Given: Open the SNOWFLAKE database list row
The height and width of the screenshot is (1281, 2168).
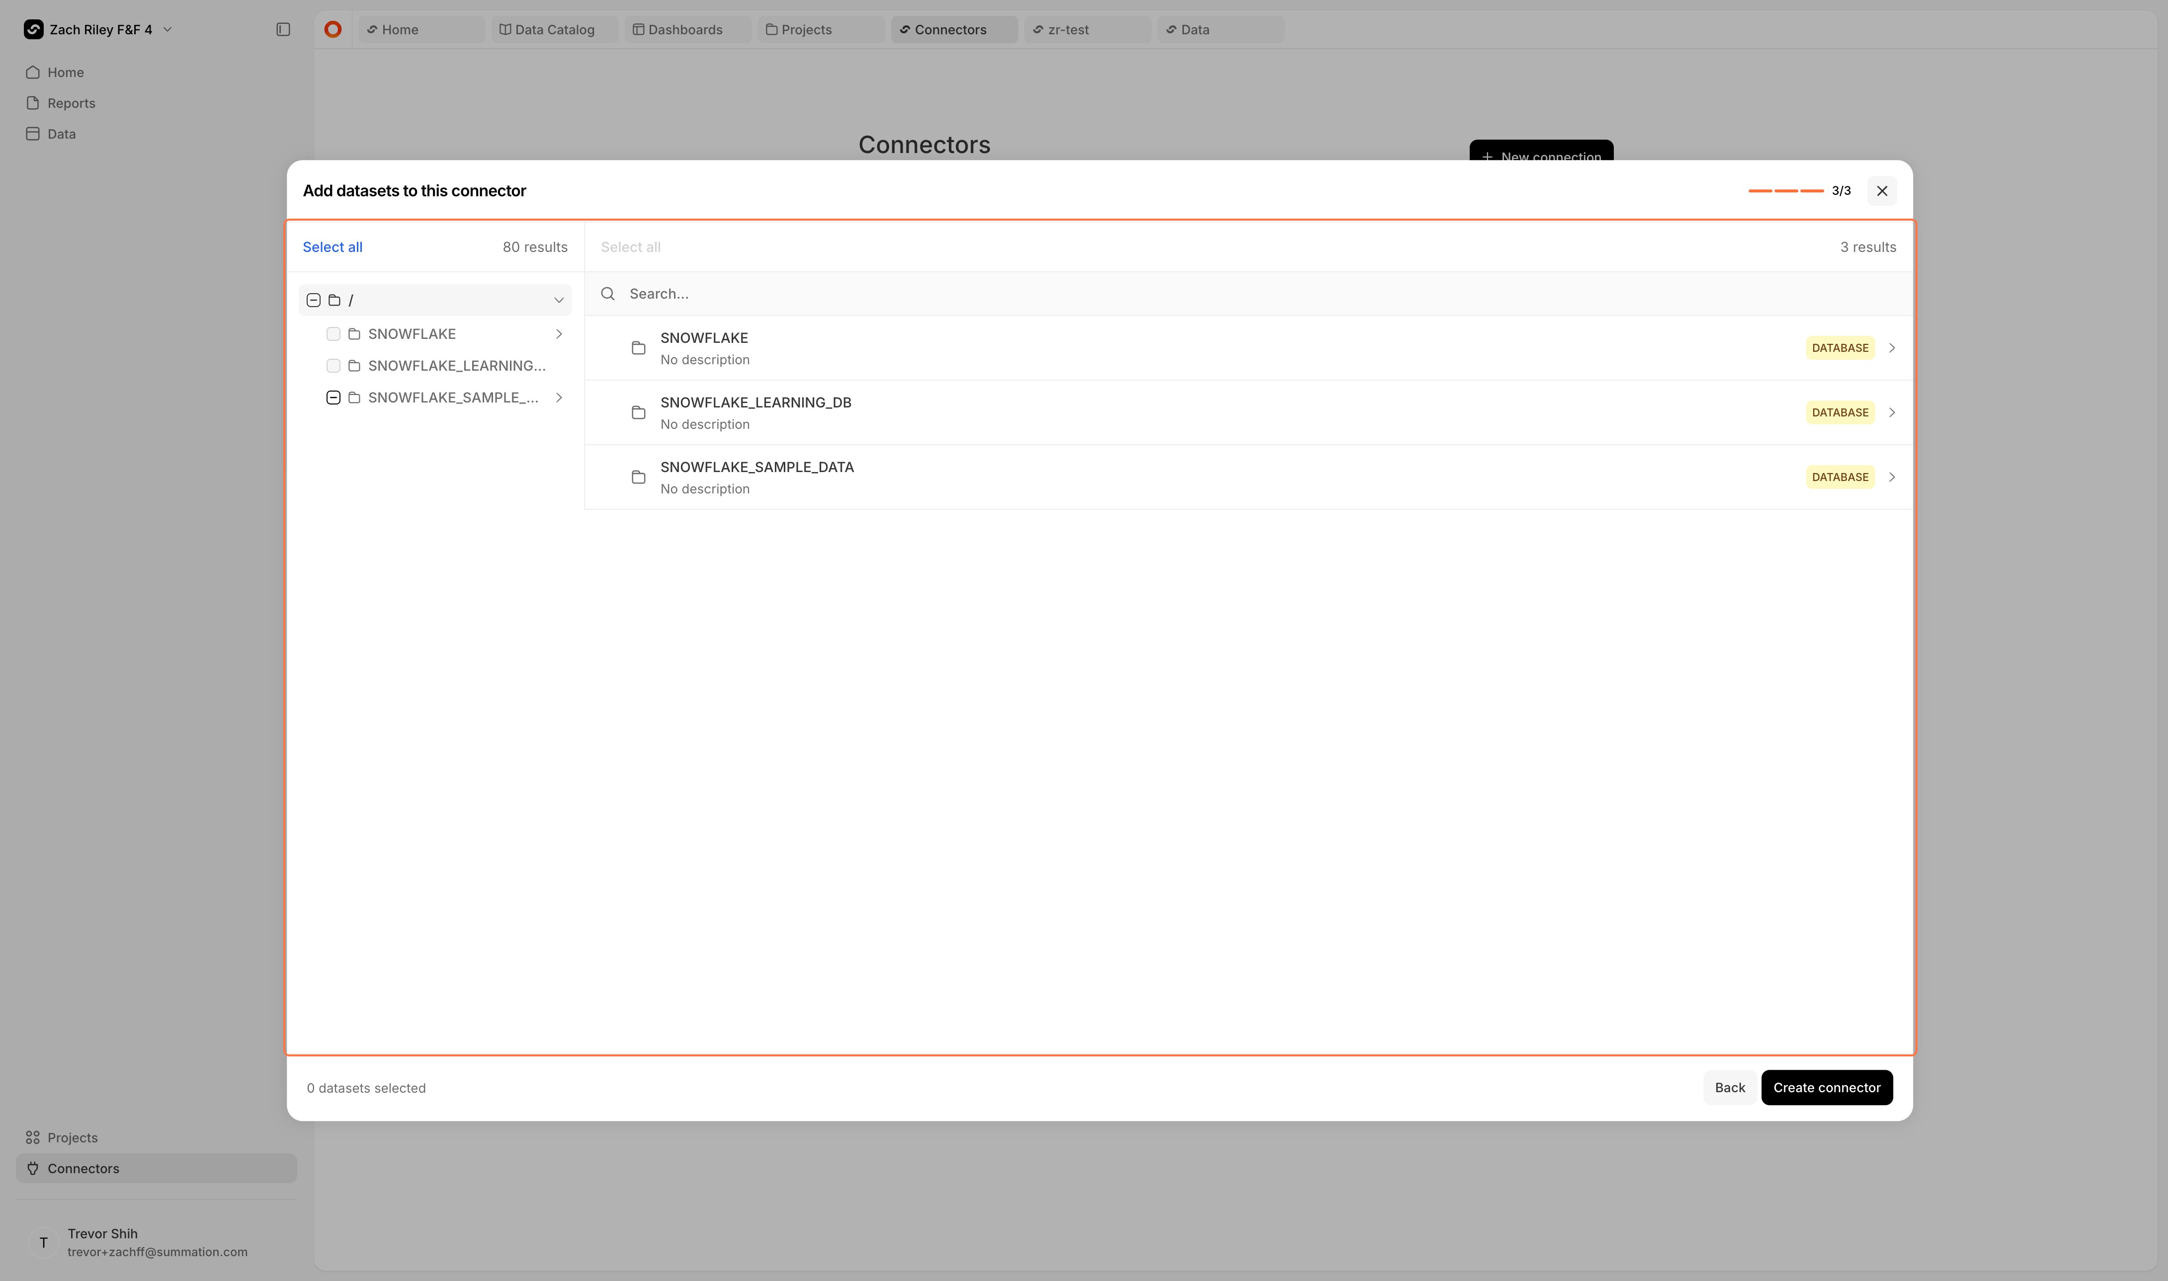Looking at the screenshot, I should tap(1249, 348).
